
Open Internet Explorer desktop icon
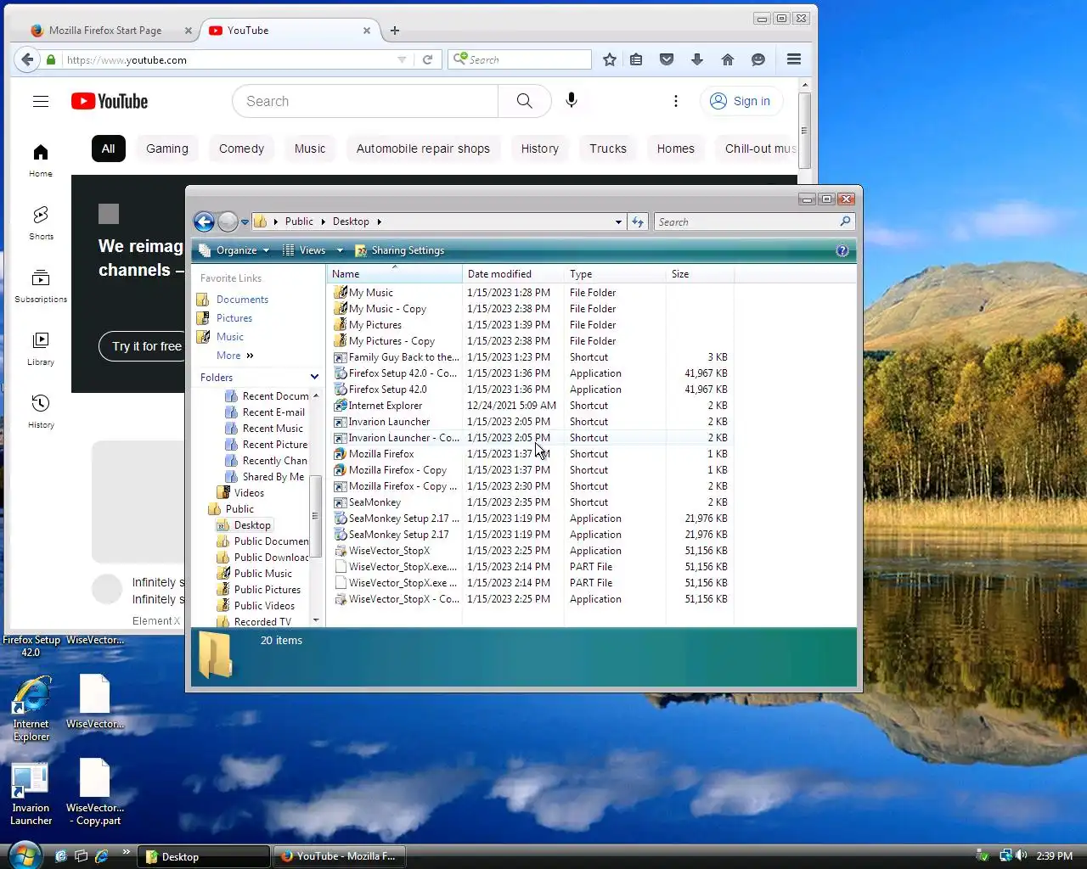[31, 709]
